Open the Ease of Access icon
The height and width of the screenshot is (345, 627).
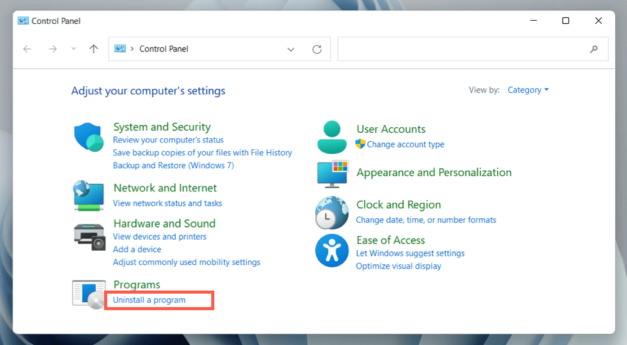[x=332, y=251]
